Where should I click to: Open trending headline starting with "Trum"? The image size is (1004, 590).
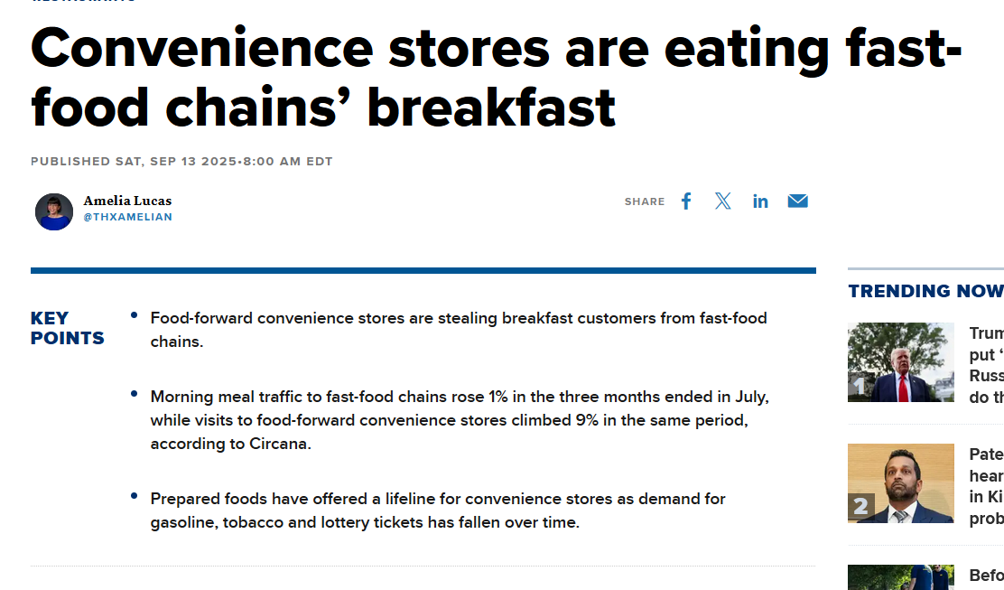click(x=986, y=365)
